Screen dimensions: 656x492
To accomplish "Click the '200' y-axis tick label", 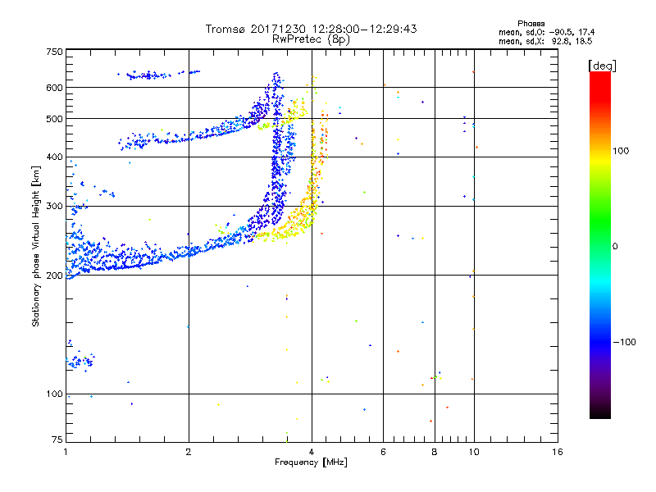I will [x=54, y=276].
